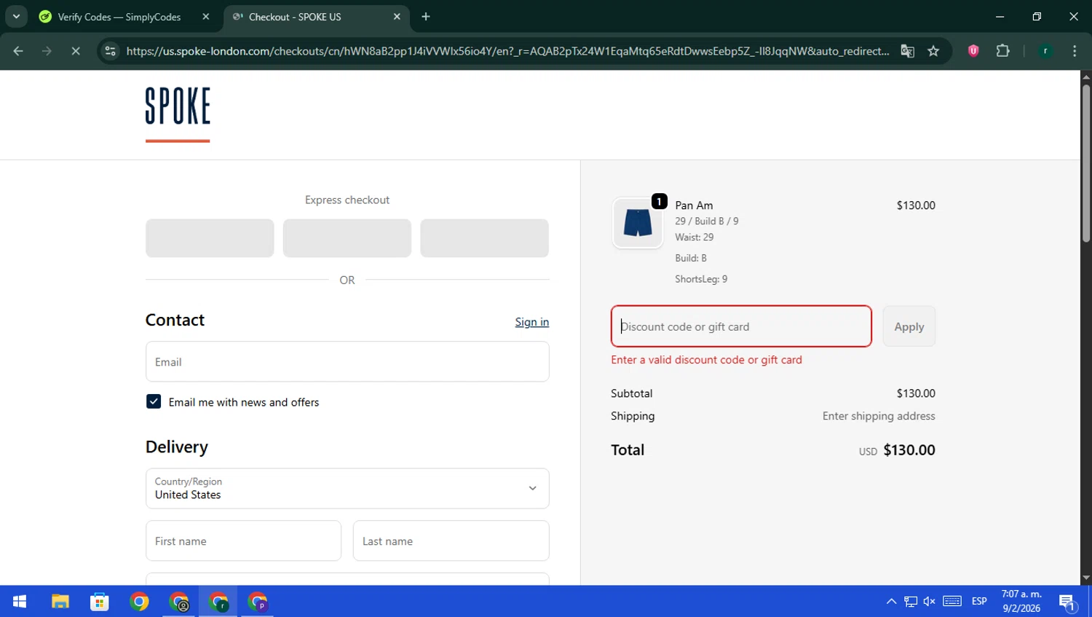Image resolution: width=1092 pixels, height=617 pixels.
Task: Open the active Chrome window with r profile
Action: click(x=218, y=602)
